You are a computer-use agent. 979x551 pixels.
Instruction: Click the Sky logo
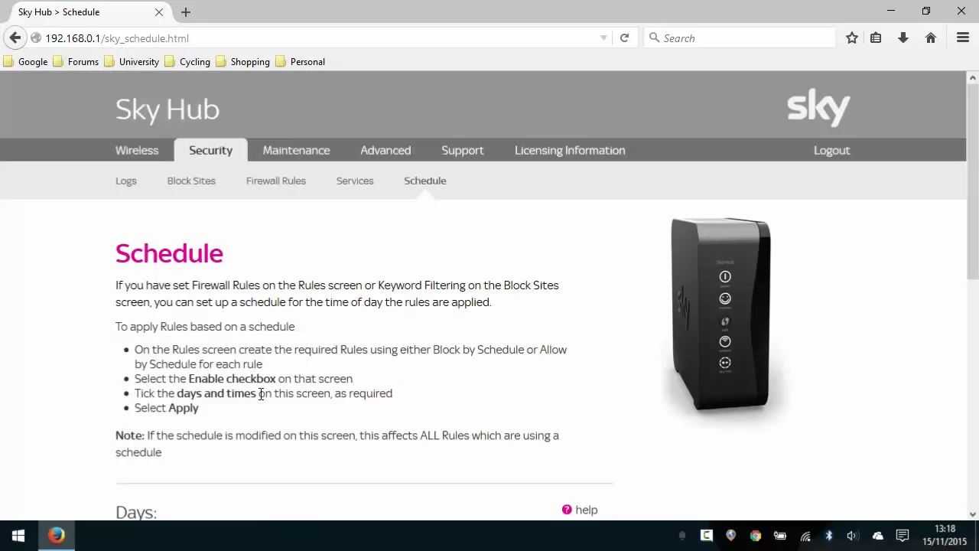(818, 108)
